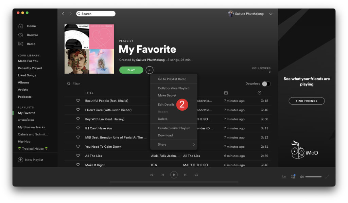Screen dimensions: 348x203
Task: Toggle the playlist Download switch
Action: (266, 84)
